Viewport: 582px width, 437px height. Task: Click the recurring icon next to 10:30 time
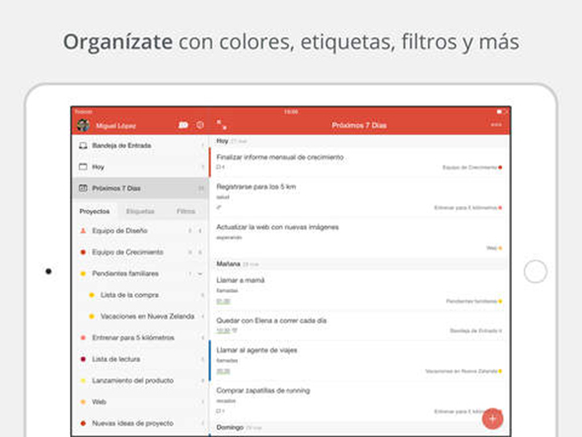point(235,330)
